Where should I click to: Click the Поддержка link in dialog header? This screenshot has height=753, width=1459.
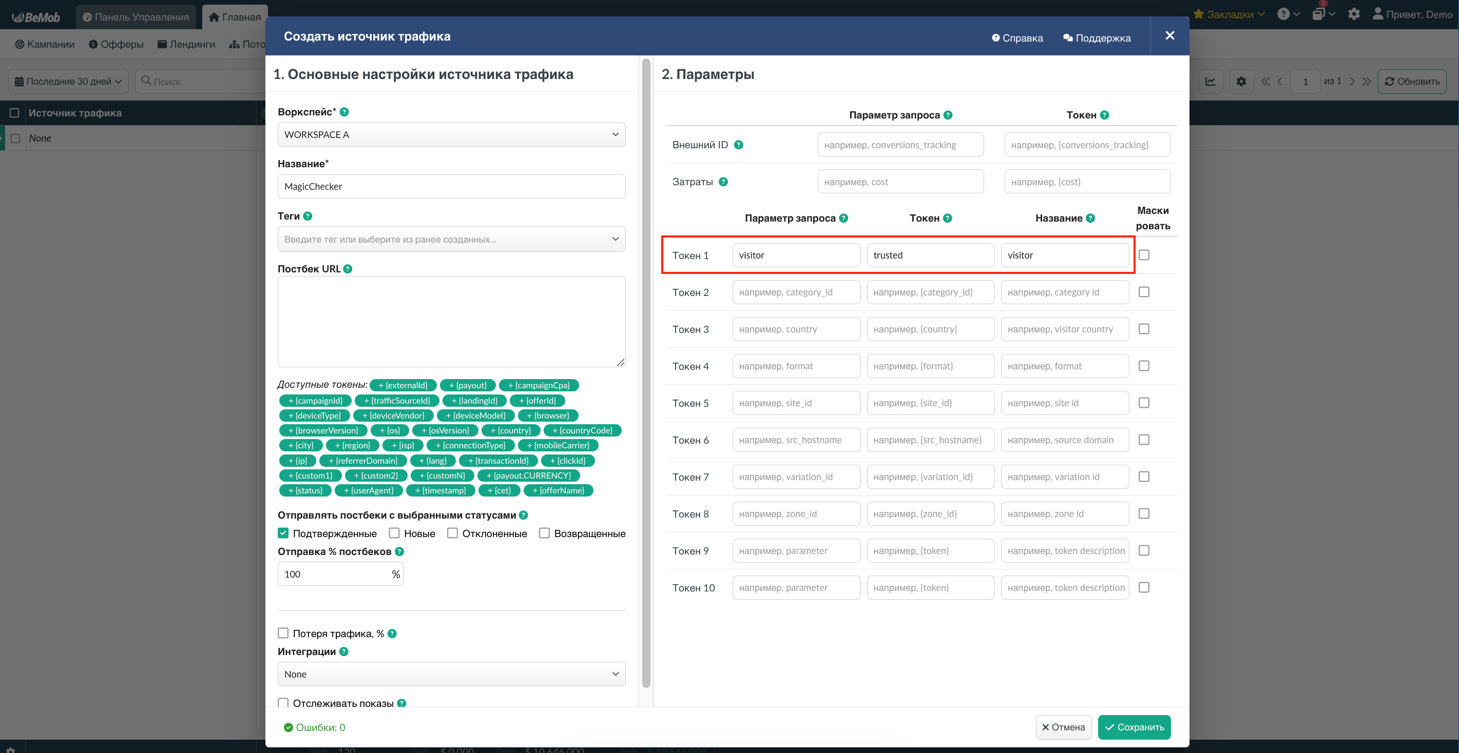[1097, 38]
